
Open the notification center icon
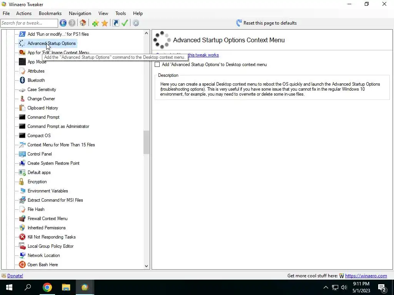(x=382, y=288)
